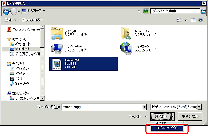Click the ネットワーク label text
The image size is (208, 135).
point(142,47)
